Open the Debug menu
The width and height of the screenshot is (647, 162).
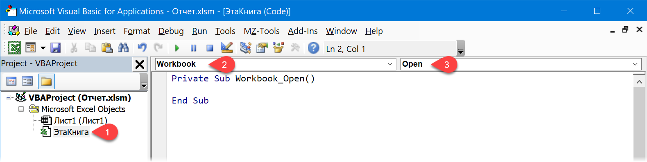tap(171, 31)
